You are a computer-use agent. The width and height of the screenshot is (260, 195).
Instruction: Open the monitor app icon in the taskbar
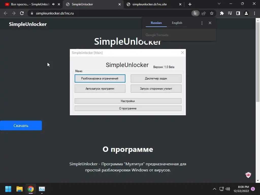pos(42,189)
